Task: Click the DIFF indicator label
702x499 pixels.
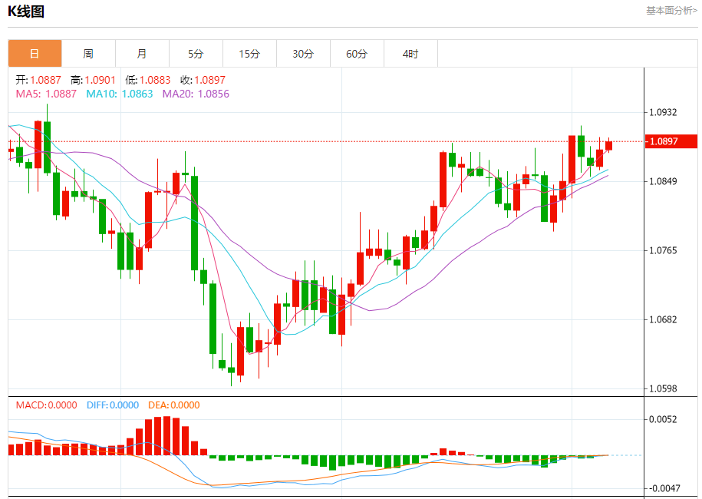Action: click(112, 405)
